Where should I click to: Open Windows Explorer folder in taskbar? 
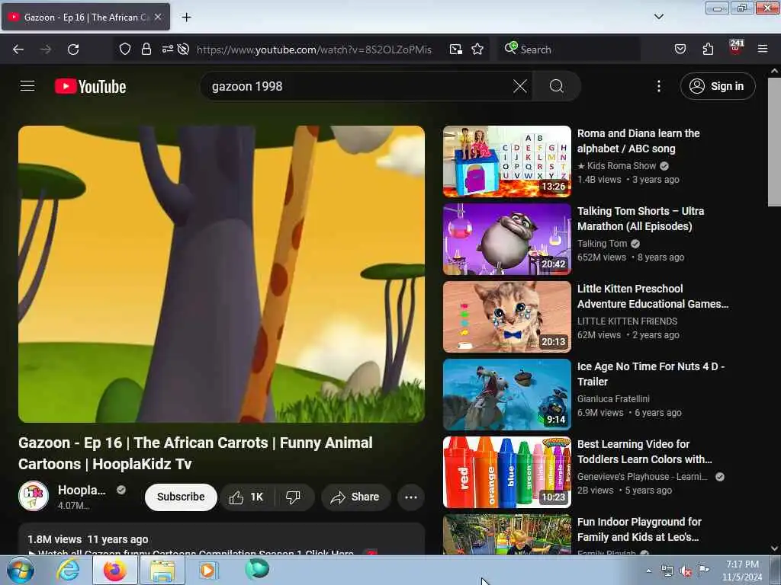(x=162, y=570)
